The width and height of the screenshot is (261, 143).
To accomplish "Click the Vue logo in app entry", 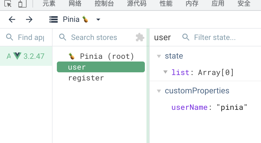I will 17,56.
